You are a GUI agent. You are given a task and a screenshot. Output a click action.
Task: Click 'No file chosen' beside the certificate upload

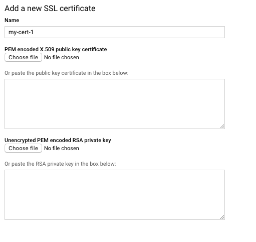(62, 57)
